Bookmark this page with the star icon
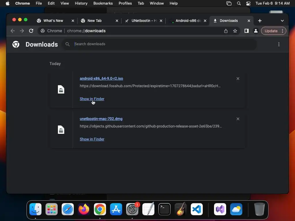This screenshot has height=221, width=295. click(235, 31)
